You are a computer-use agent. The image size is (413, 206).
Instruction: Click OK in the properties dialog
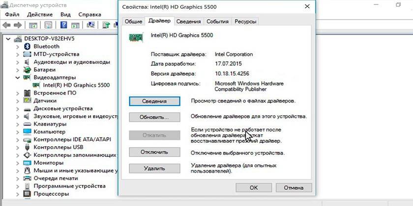coord(253,187)
